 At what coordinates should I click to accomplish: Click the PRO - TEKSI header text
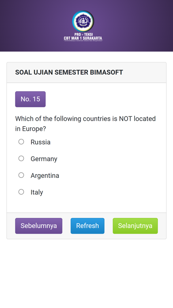(84, 35)
